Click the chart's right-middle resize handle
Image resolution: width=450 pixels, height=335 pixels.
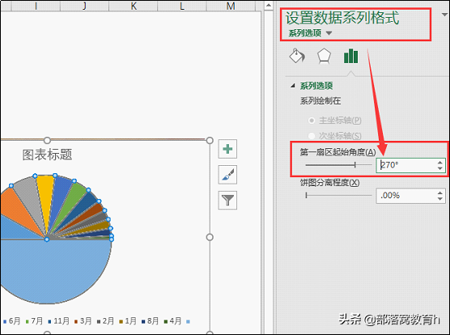point(210,237)
